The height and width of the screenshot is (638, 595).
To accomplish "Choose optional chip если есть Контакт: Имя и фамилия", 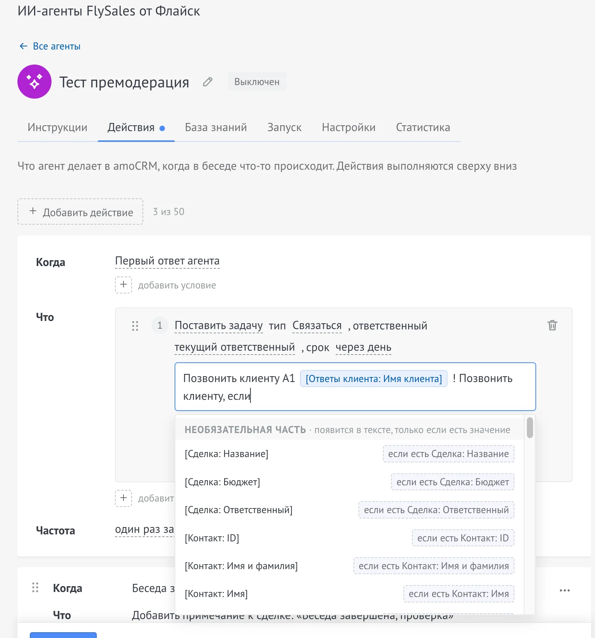I will 434,566.
